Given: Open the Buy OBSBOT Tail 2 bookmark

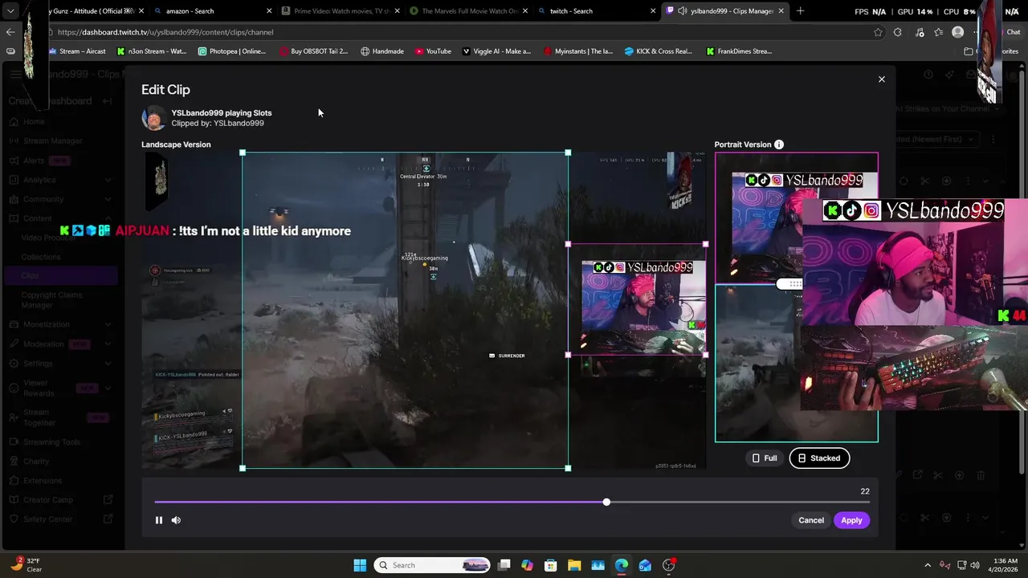Looking at the screenshot, I should click(x=313, y=51).
